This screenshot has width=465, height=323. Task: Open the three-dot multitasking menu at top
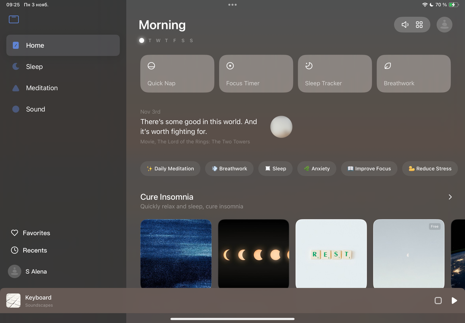(x=232, y=5)
